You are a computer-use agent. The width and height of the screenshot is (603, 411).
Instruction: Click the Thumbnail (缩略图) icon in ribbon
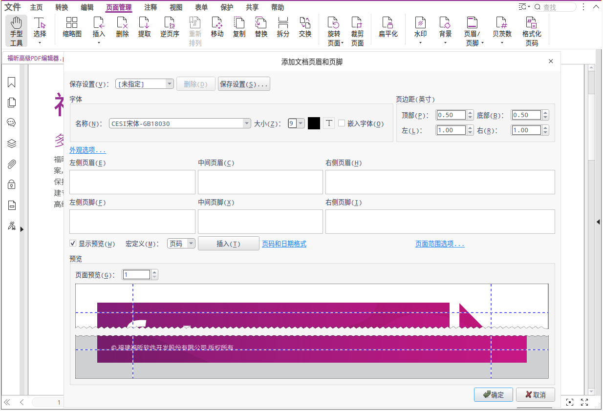pos(72,27)
